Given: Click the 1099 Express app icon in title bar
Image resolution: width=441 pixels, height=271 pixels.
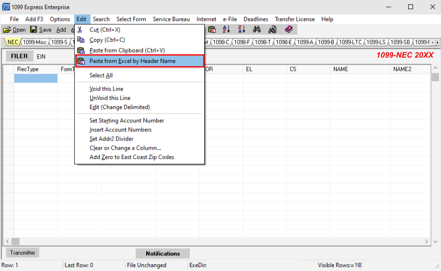Looking at the screenshot, I should click(6, 7).
